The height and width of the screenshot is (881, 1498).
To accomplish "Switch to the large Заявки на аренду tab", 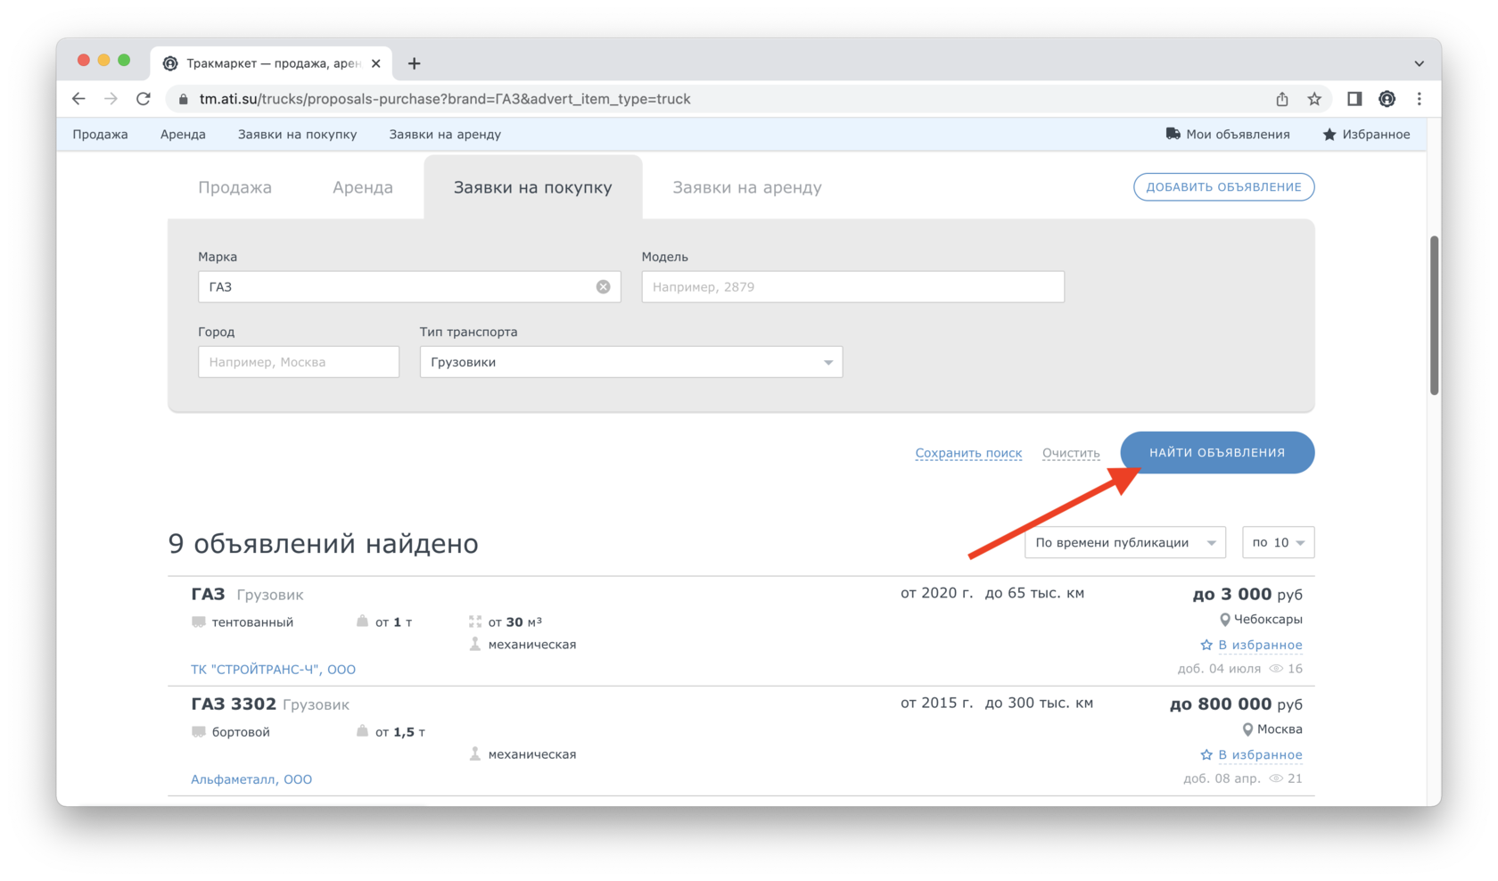I will point(747,187).
